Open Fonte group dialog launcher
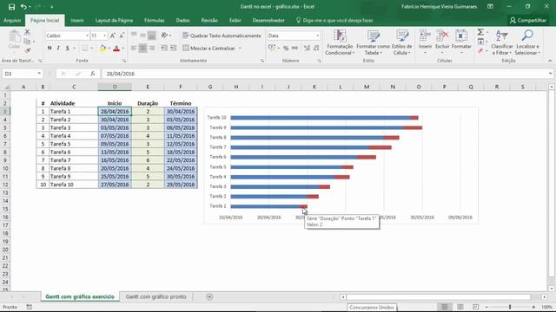The width and height of the screenshot is (556, 312). pos(124,62)
